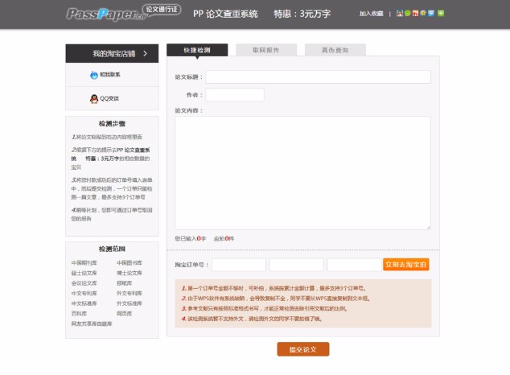This screenshot has height=375, width=510.
Task: Open the 快捷检测 tab
Action: 197,50
